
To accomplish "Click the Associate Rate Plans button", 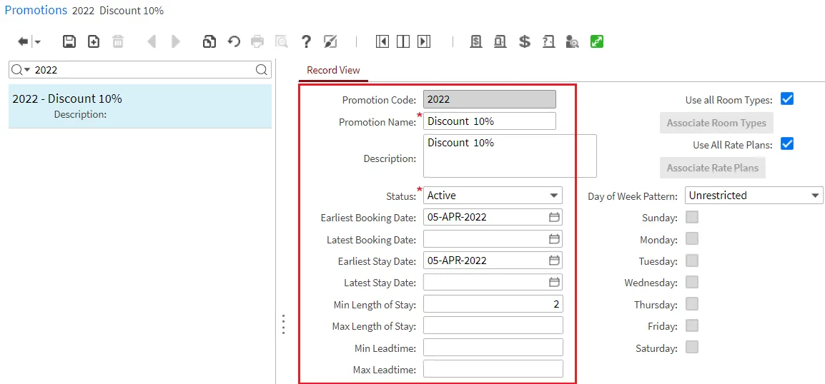I will [713, 168].
